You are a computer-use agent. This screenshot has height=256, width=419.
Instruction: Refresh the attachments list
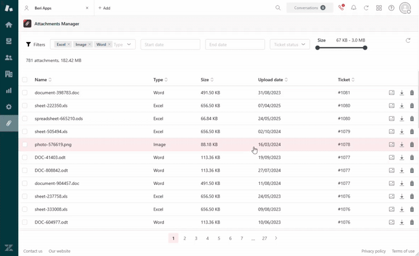point(408,40)
